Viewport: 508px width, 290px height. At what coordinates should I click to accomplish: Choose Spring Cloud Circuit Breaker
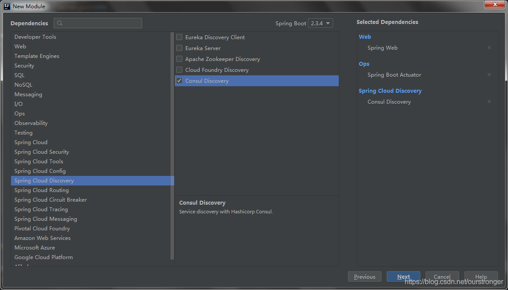pos(91,200)
